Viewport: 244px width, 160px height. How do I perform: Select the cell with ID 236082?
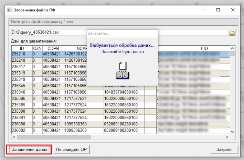click(x=21, y=130)
